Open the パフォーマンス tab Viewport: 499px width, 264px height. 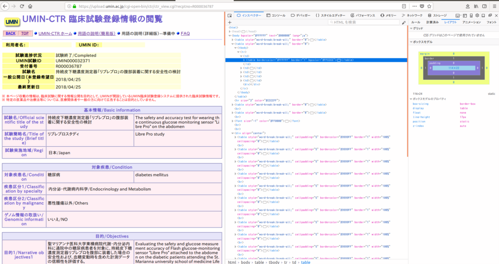tap(363, 15)
